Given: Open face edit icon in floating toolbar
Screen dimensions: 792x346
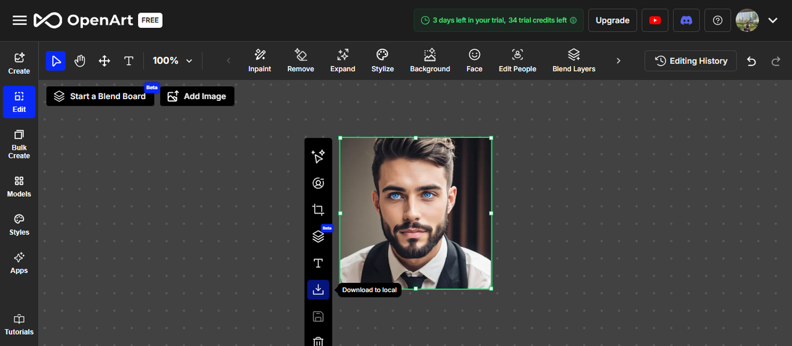Looking at the screenshot, I should coord(318,183).
